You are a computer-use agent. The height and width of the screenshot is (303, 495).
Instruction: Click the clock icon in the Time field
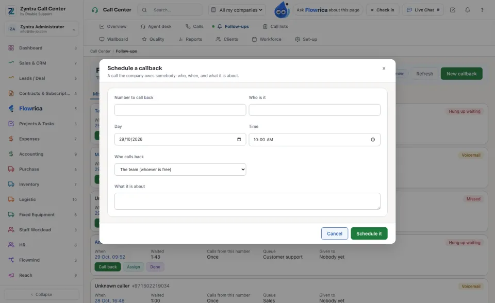coord(373,140)
